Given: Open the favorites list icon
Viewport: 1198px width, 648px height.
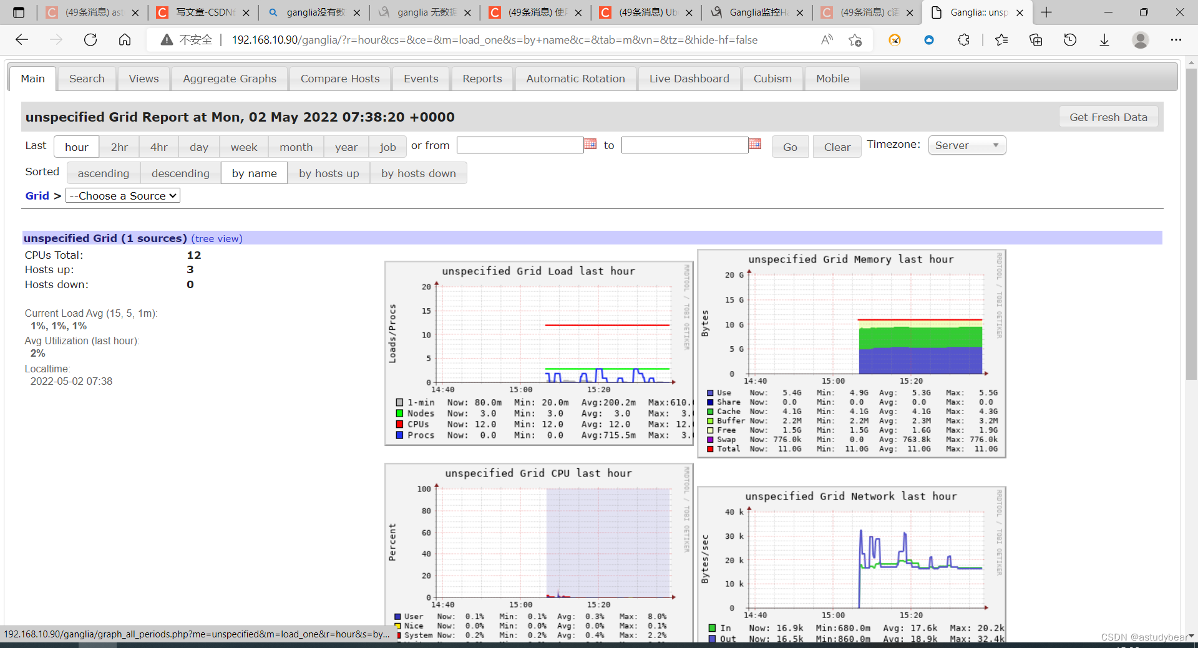Looking at the screenshot, I should pos(1001,40).
